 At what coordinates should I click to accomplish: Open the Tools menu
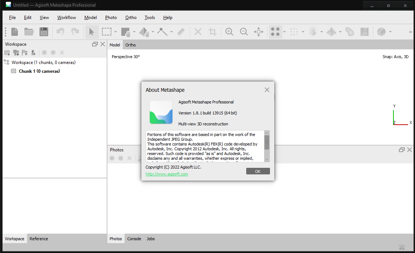pos(150,18)
